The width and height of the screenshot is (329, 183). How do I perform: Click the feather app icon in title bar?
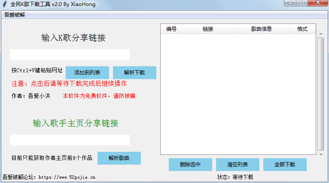[5, 4]
